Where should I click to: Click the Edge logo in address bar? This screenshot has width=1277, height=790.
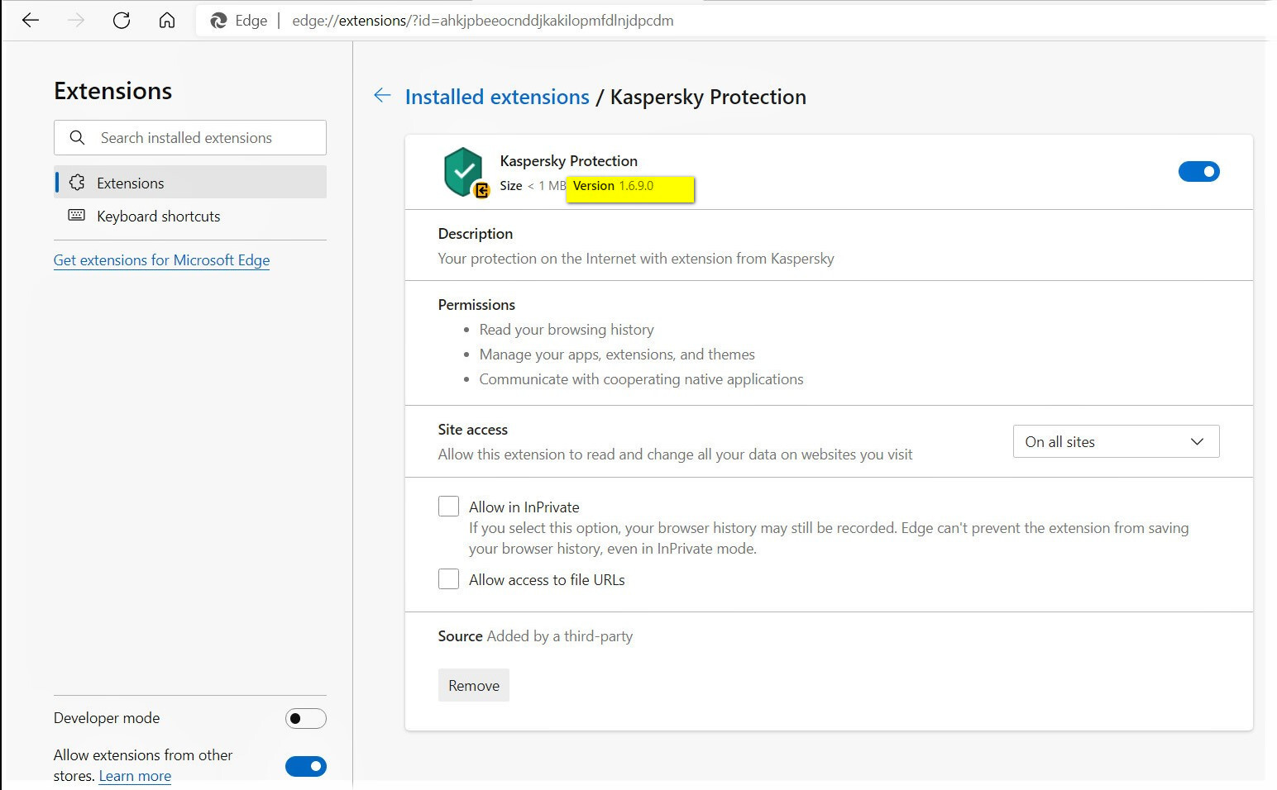tap(219, 21)
